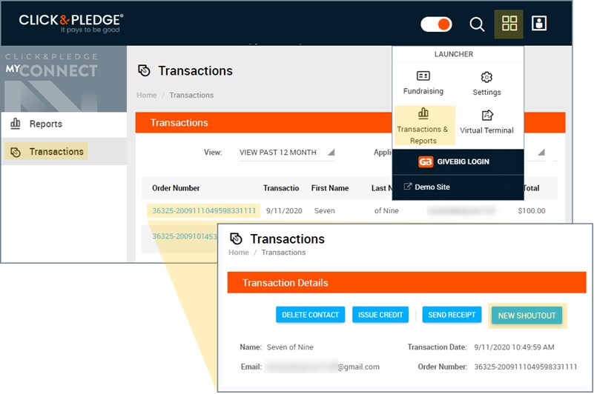Click the order number value in details
Image resolution: width=594 pixels, height=394 pixels.
coord(526,367)
